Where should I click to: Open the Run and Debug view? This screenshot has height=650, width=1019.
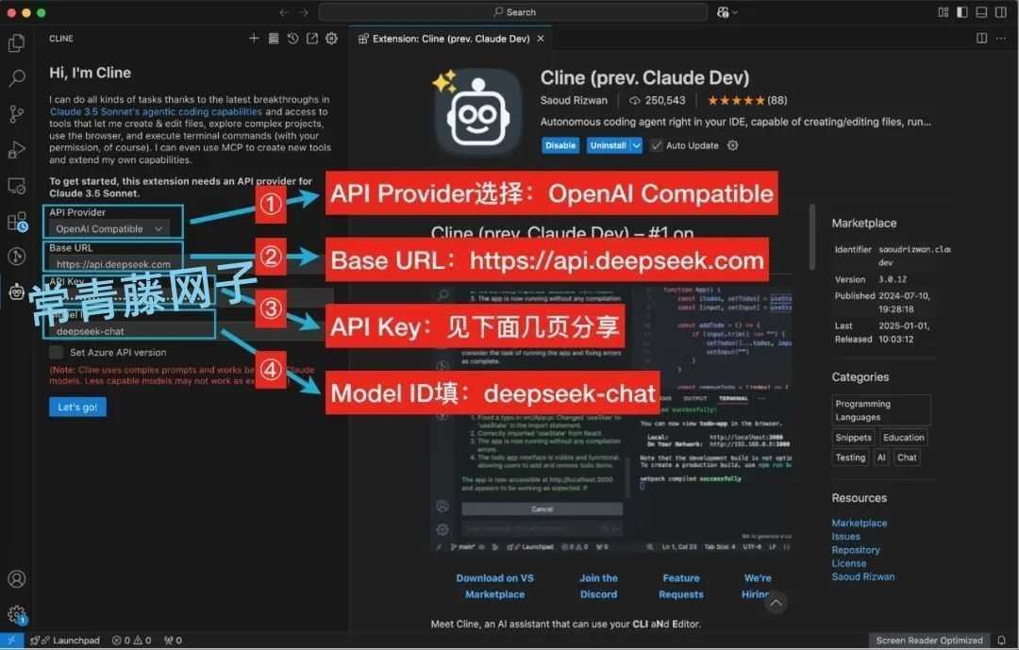pos(17,149)
